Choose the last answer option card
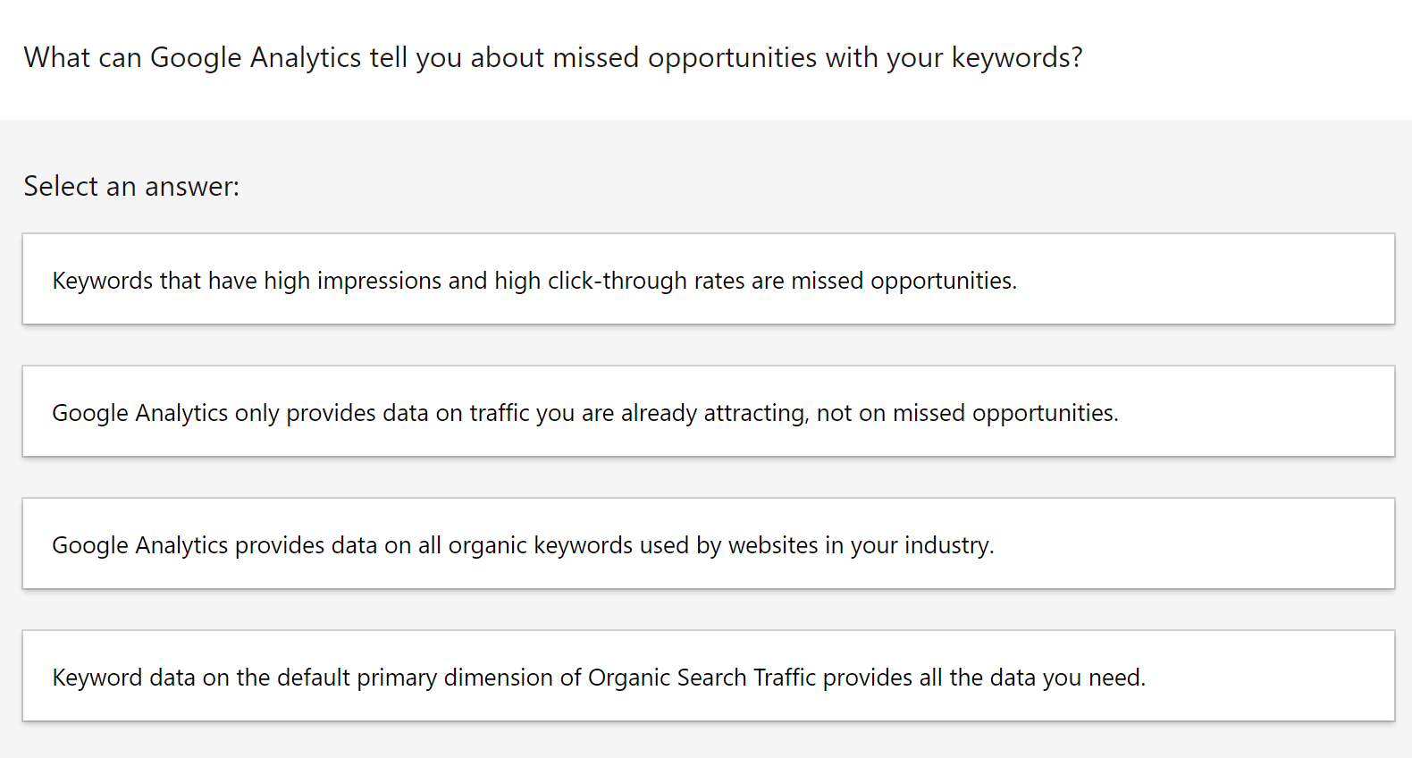Viewport: 1412px width, 758px height. [x=708, y=676]
